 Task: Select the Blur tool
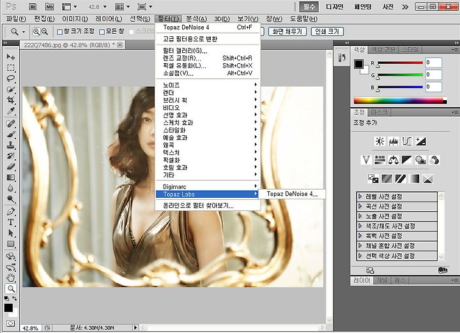tap(11, 188)
